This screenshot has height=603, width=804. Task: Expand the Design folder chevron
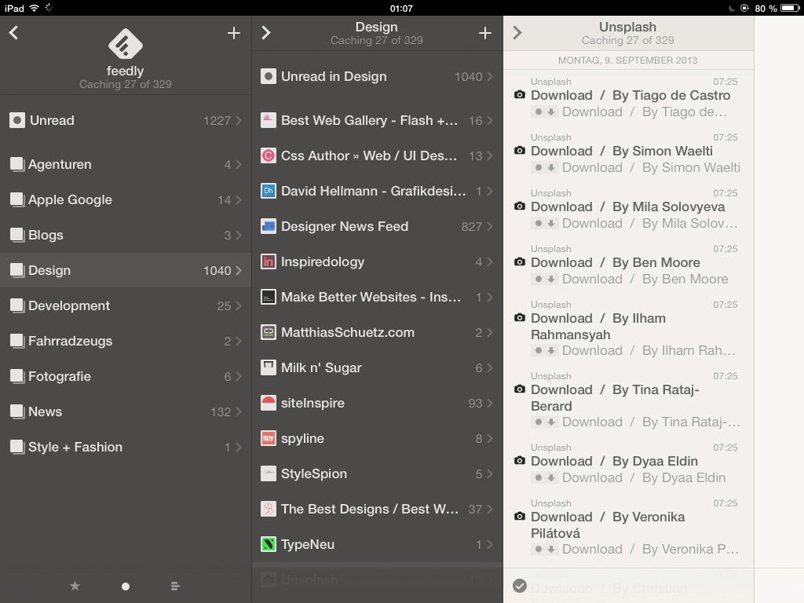click(x=239, y=270)
